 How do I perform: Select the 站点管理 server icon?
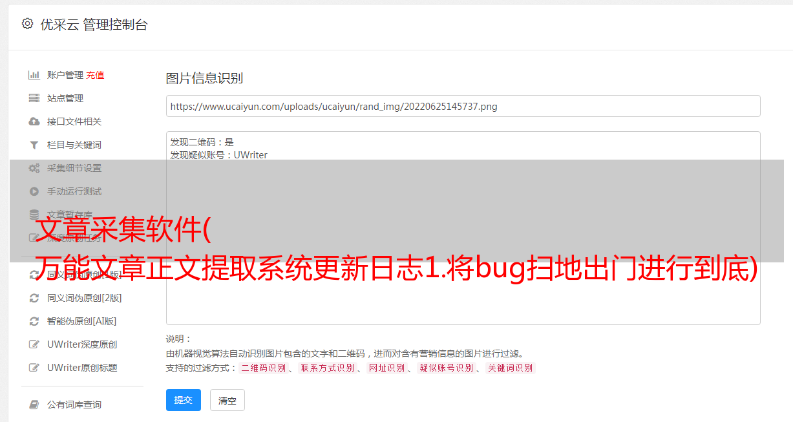(34, 98)
